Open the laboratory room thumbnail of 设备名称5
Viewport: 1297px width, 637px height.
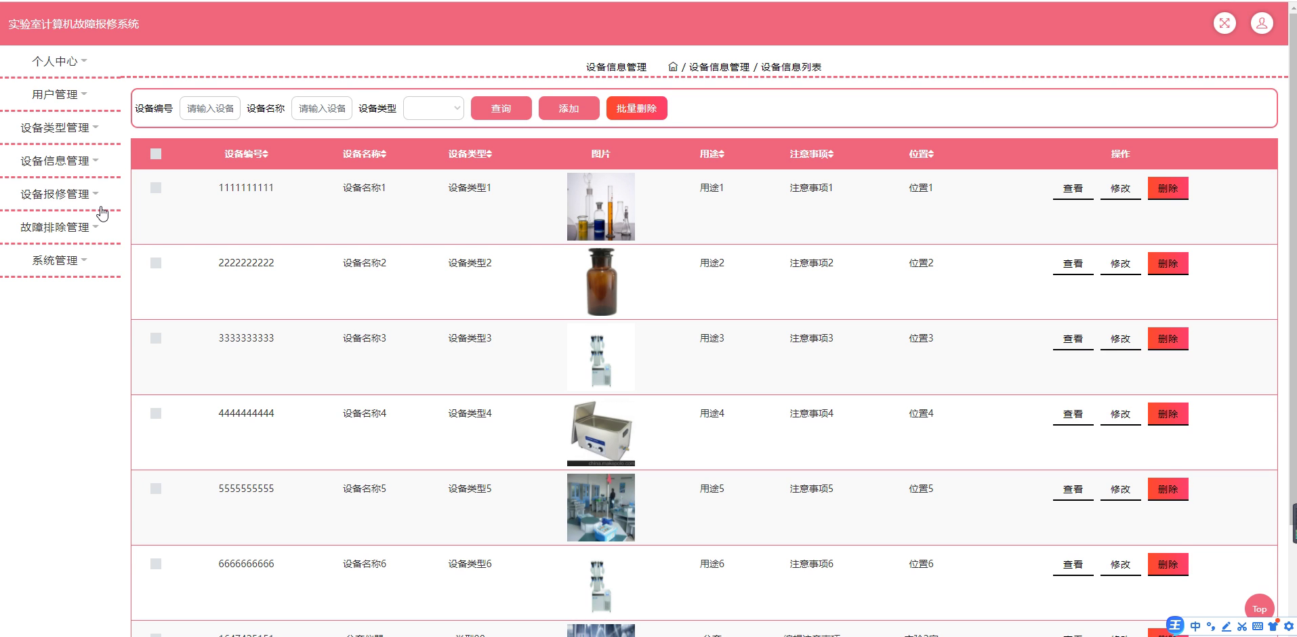tap(601, 508)
